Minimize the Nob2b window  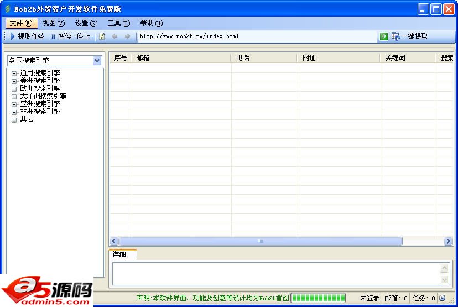[x=423, y=9]
